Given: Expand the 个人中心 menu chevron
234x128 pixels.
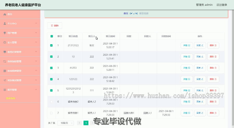Looking at the screenshot, I should 36,23.
